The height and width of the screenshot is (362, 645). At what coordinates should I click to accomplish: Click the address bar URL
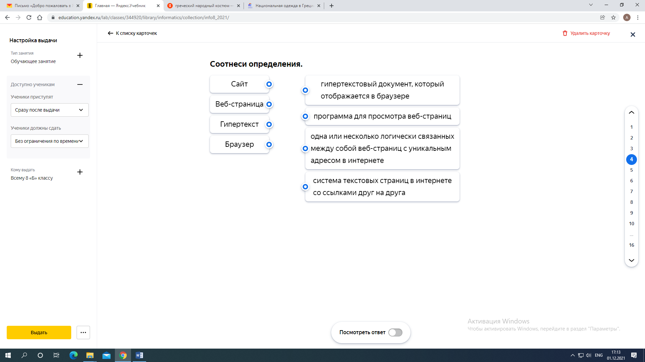(144, 17)
